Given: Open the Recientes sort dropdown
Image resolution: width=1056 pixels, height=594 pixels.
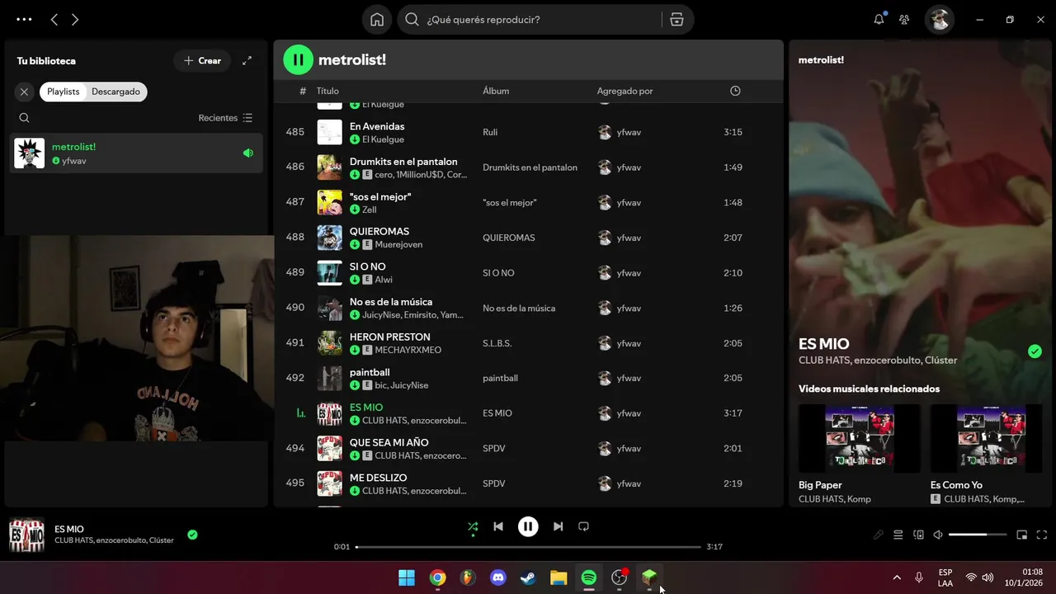Looking at the screenshot, I should click(226, 118).
